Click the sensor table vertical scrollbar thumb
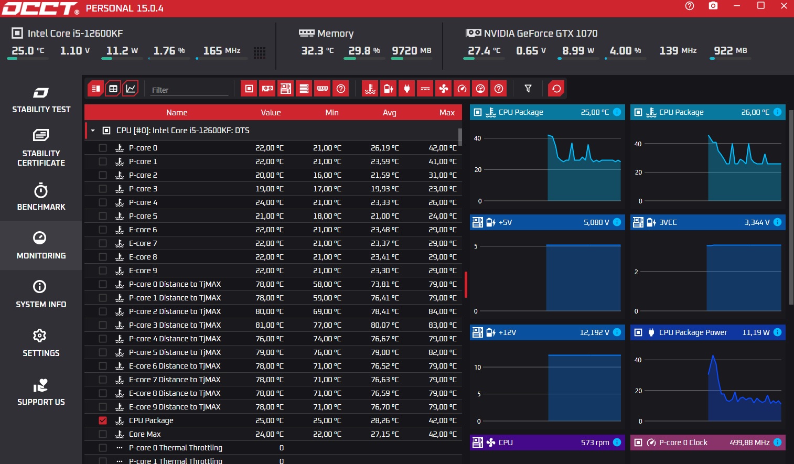Image resolution: width=794 pixels, height=464 pixels. (460, 137)
